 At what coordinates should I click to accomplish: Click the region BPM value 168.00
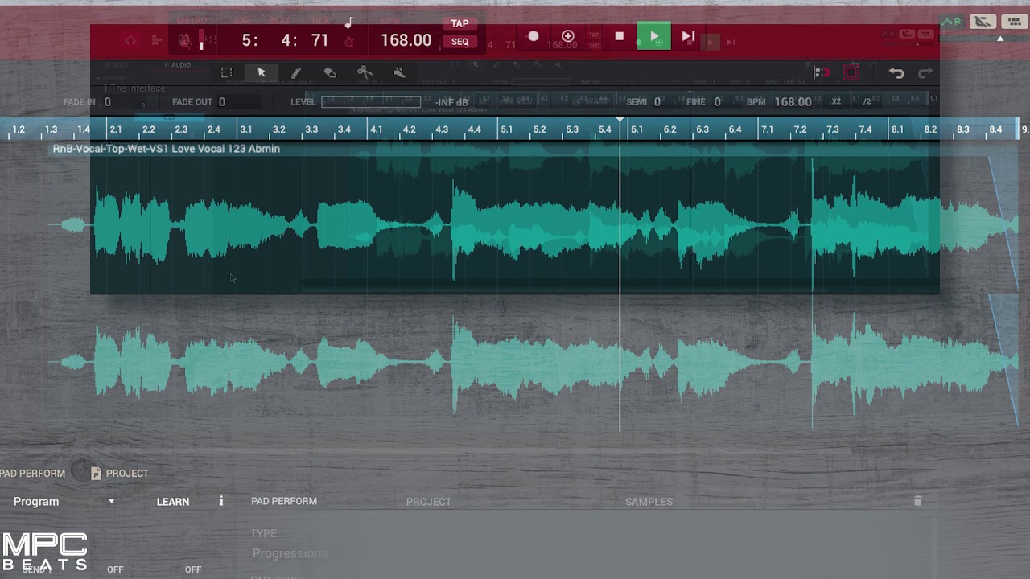793,102
